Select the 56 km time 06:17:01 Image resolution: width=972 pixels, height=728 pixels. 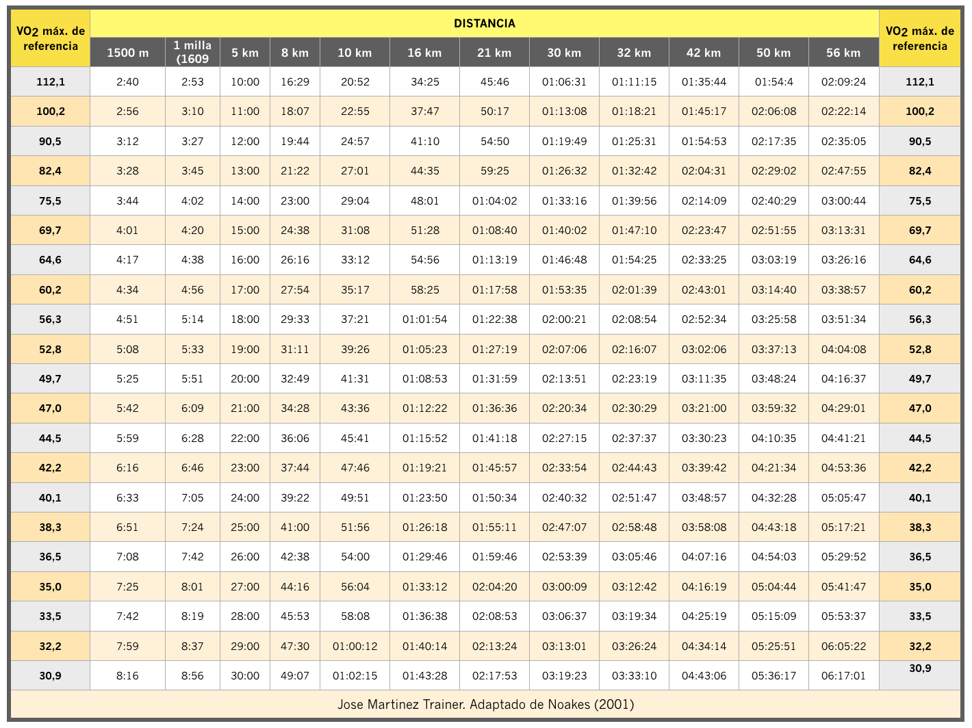(x=843, y=676)
